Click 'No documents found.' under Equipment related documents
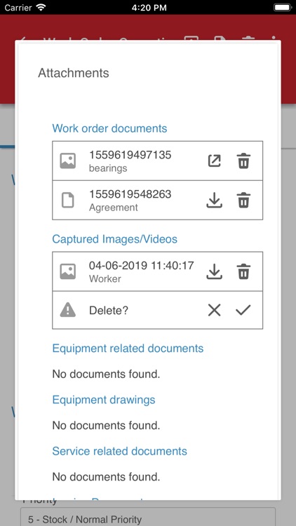Image resolution: width=296 pixels, height=526 pixels. 106,374
